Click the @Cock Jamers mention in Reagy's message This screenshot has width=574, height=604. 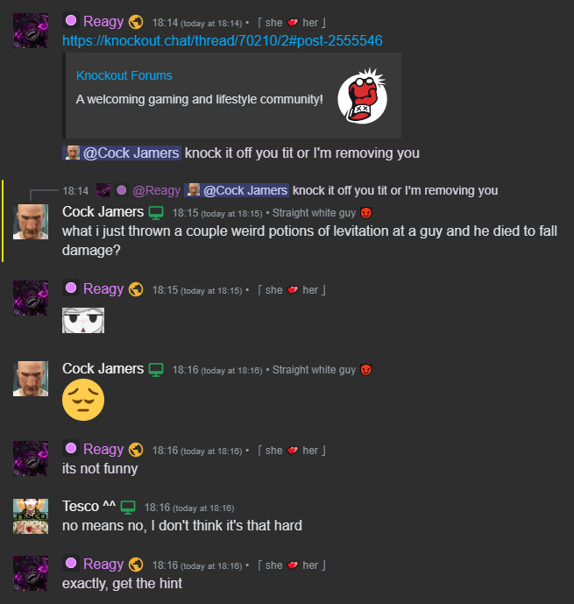click(122, 153)
